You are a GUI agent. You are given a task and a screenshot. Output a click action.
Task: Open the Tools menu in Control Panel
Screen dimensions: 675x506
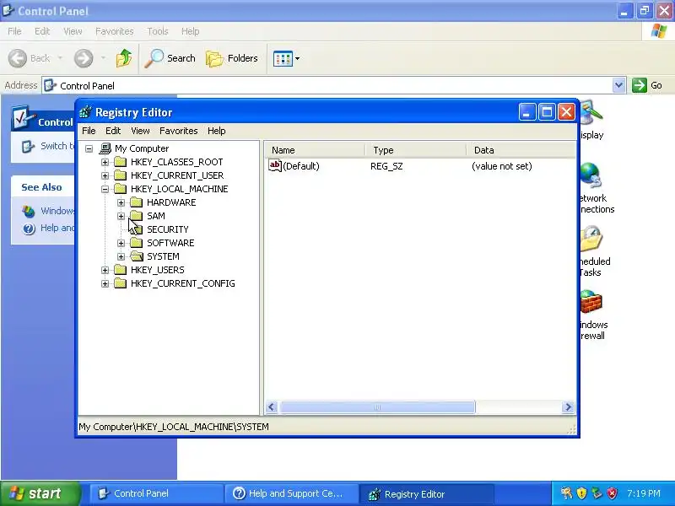[158, 31]
